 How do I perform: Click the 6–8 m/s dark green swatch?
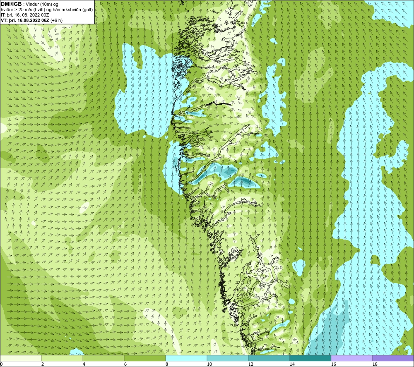tap(144, 358)
